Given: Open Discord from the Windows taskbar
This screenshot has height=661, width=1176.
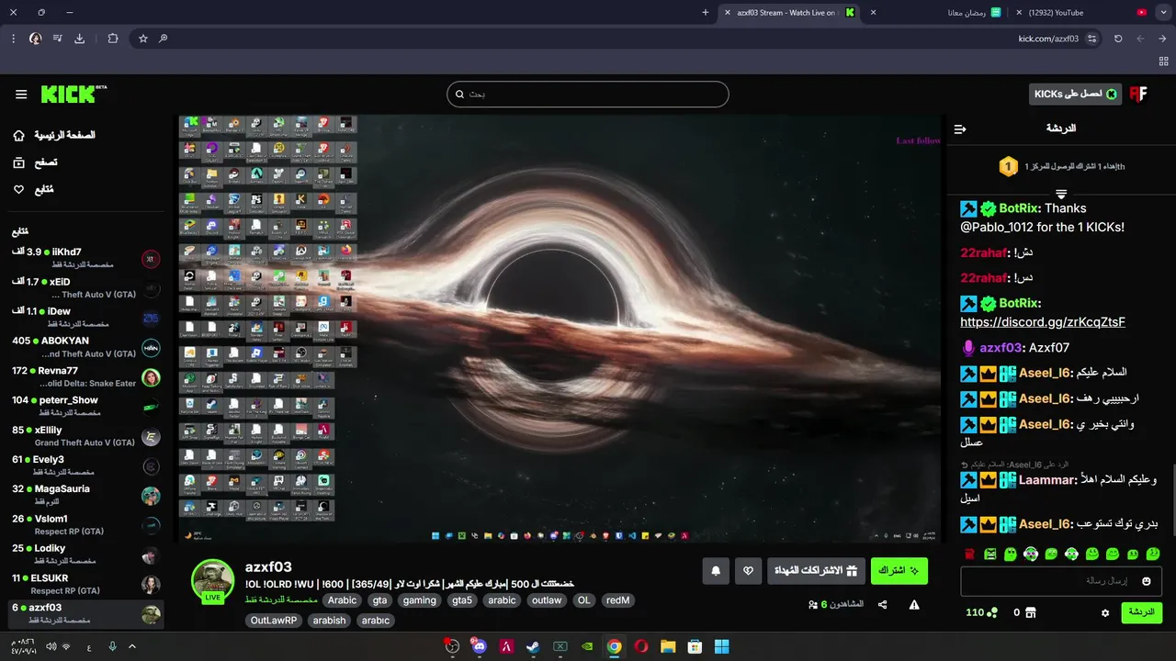Looking at the screenshot, I should coord(479,646).
